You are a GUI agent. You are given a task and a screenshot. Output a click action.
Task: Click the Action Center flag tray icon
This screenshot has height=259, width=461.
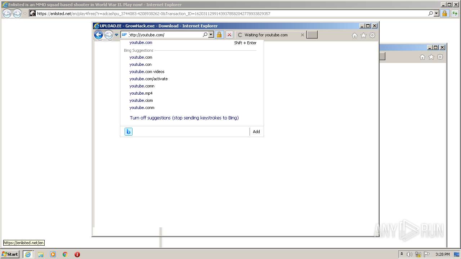click(427, 254)
